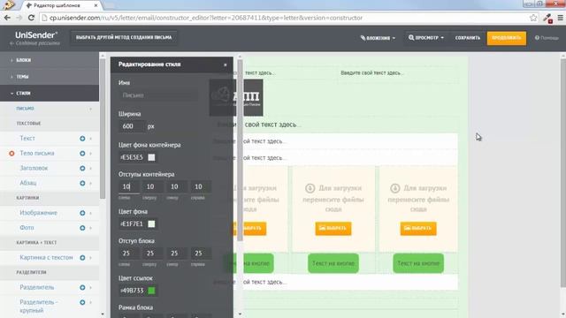Open the Просмотр dropdown

[426, 38]
